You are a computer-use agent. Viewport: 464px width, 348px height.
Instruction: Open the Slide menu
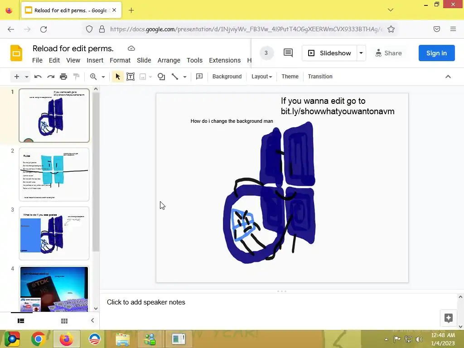(x=144, y=60)
